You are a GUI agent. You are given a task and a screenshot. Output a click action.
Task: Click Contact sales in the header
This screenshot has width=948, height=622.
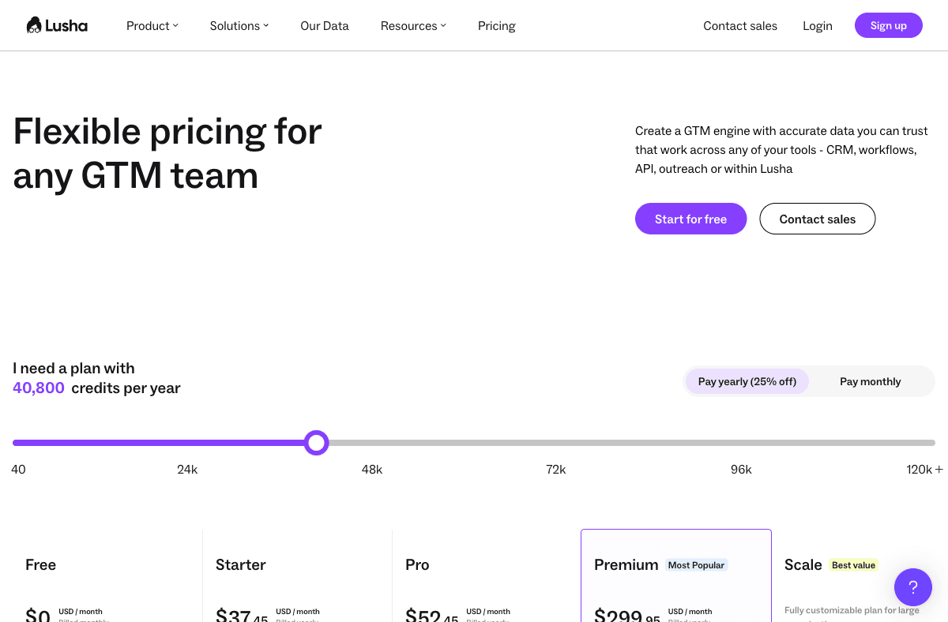pyautogui.click(x=740, y=25)
